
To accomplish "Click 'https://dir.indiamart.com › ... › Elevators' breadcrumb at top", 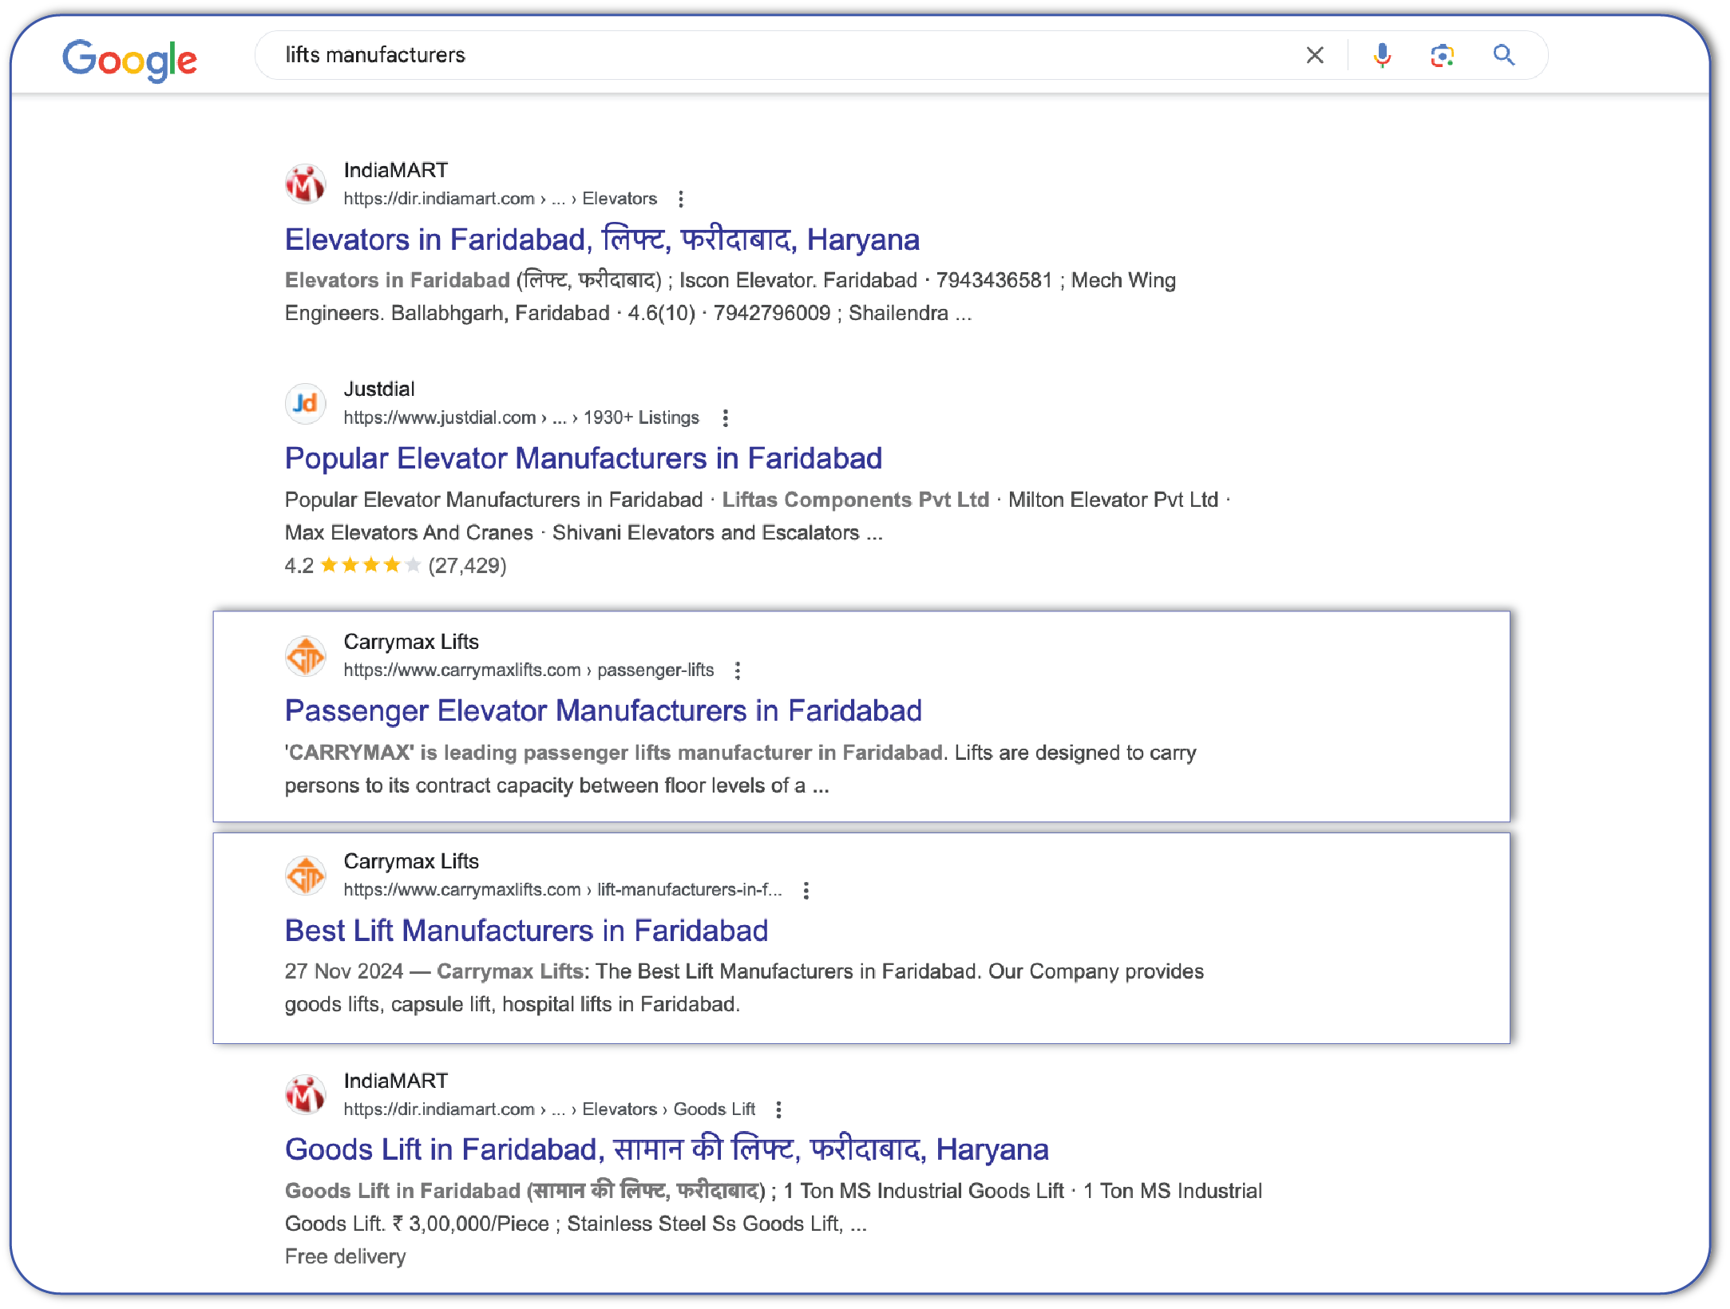I will (501, 199).
